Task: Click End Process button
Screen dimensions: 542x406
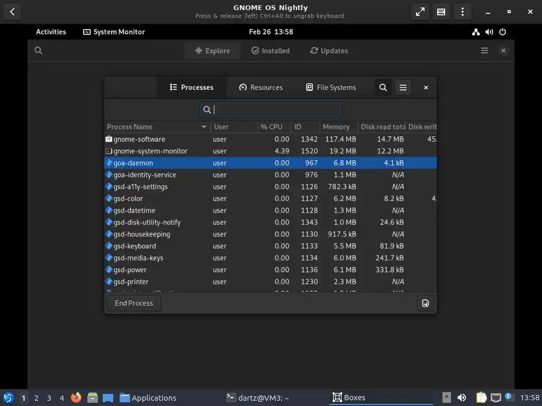Action: click(134, 303)
